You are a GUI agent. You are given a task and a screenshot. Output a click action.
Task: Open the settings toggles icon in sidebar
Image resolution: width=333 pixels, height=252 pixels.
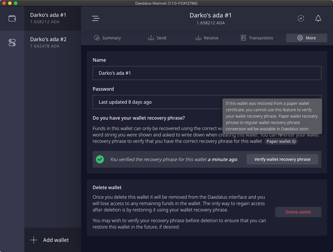click(12, 43)
